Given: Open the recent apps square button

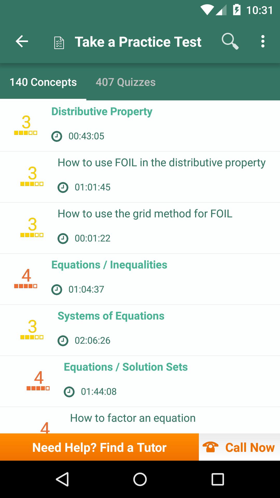Looking at the screenshot, I should click(218, 479).
